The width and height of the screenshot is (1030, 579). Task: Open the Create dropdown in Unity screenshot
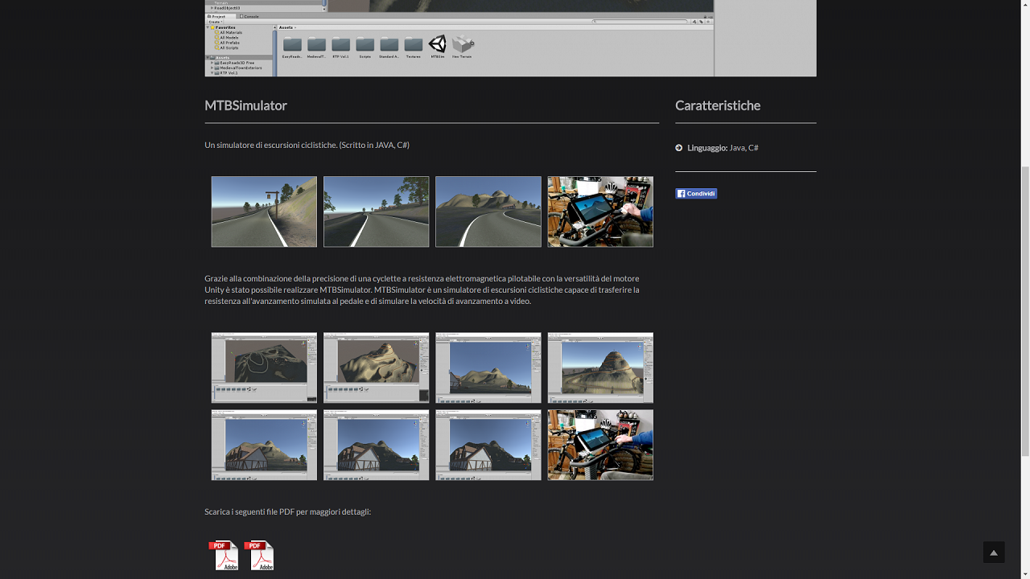pyautogui.click(x=215, y=22)
